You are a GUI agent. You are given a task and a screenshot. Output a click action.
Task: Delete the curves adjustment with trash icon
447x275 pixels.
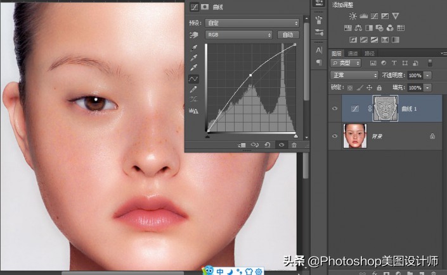[x=294, y=145]
